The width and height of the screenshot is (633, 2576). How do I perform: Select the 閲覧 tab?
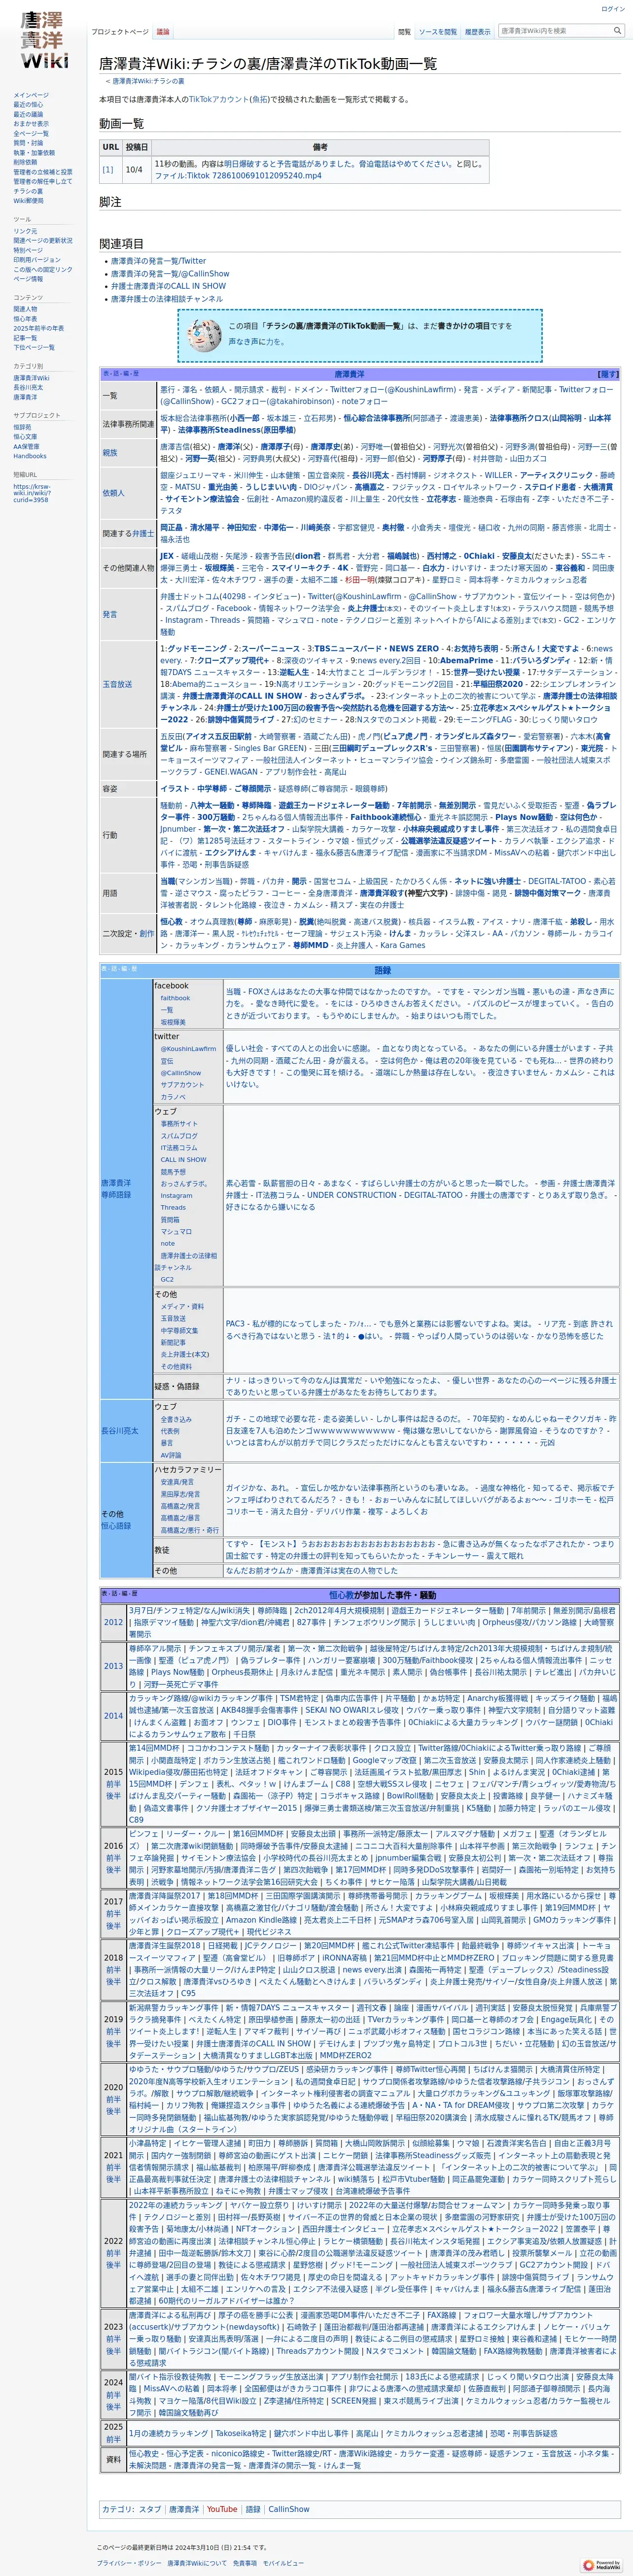coord(404,32)
